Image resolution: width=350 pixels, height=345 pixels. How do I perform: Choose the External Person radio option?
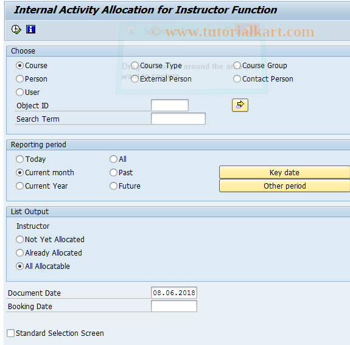[x=135, y=79]
